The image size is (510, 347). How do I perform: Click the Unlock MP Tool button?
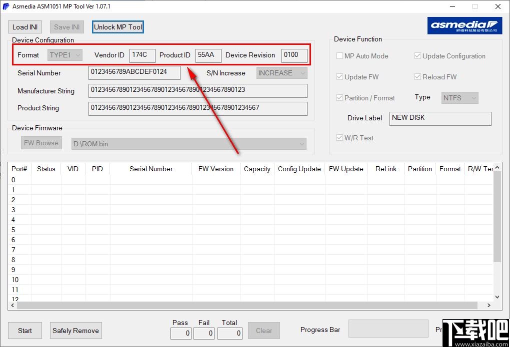(x=117, y=27)
